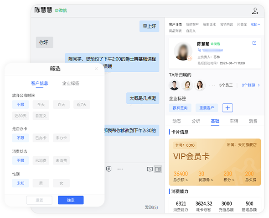Click the customer profile photo
269x218 pixels.
[183, 51]
